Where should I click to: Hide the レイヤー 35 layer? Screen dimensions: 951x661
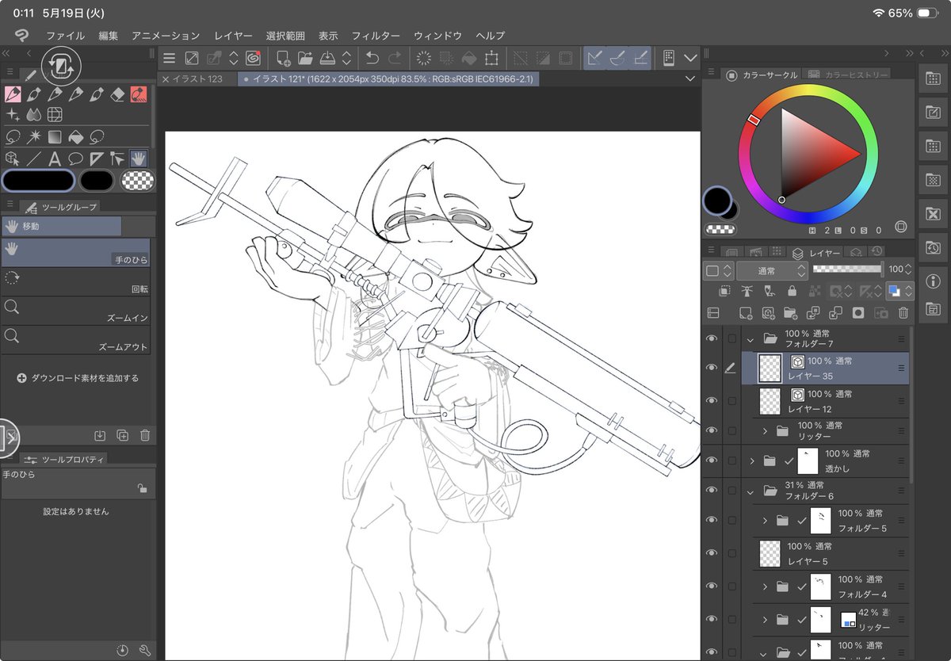[x=711, y=368]
